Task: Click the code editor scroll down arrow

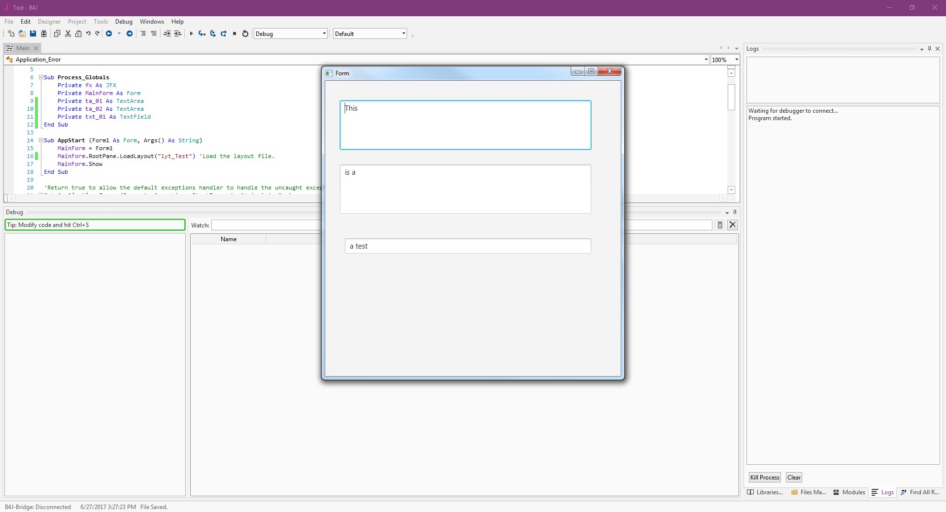Action: point(731,190)
